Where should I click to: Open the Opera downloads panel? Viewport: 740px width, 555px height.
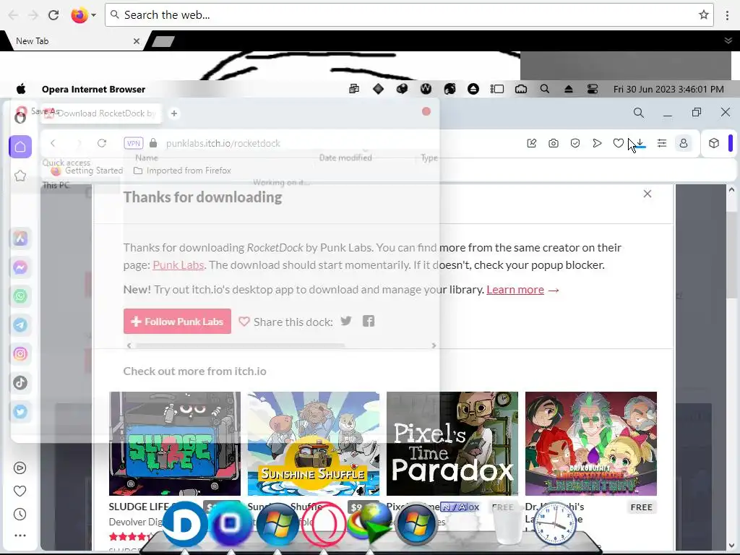coord(640,143)
